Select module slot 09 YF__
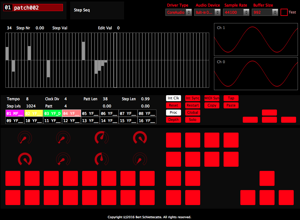 15,121
